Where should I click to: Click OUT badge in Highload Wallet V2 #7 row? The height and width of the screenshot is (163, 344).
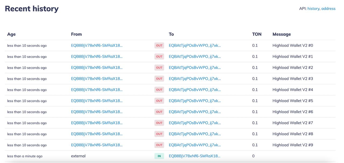point(159,123)
